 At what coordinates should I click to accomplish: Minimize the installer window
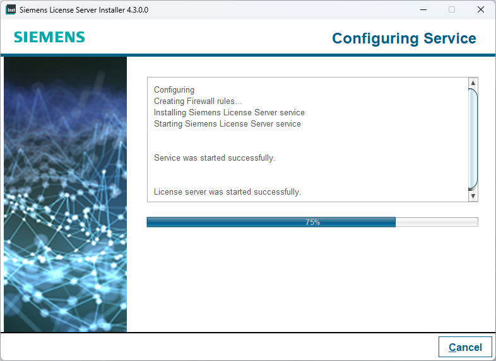[x=423, y=10]
